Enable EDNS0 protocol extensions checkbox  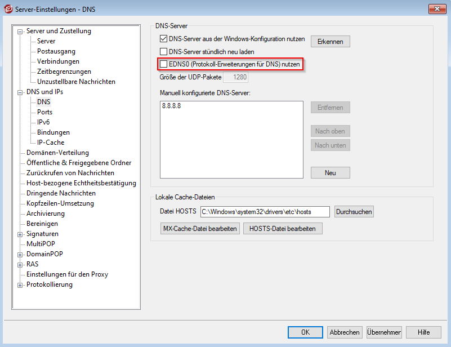pos(164,64)
